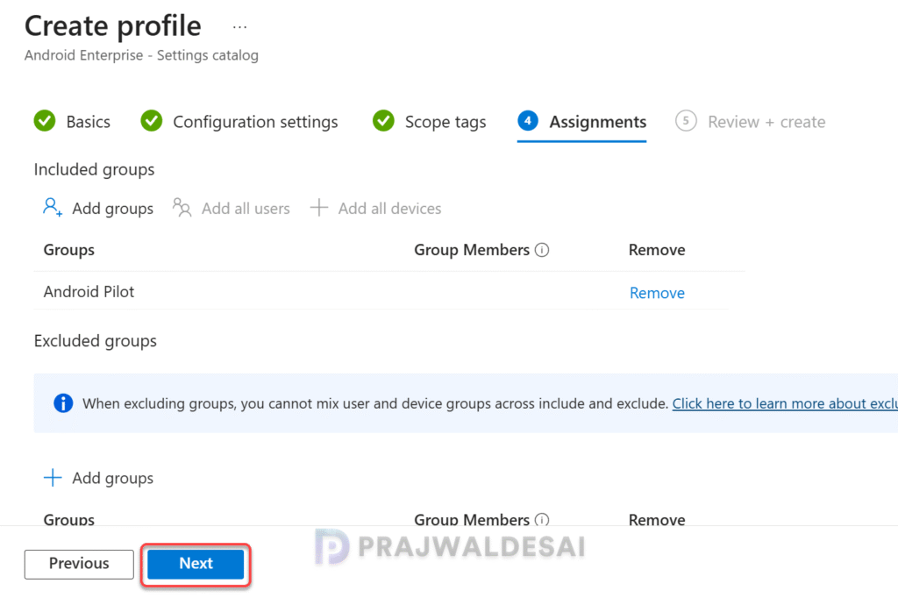Remove the Android Pilot group
The width and height of the screenshot is (898, 598).
pos(657,293)
